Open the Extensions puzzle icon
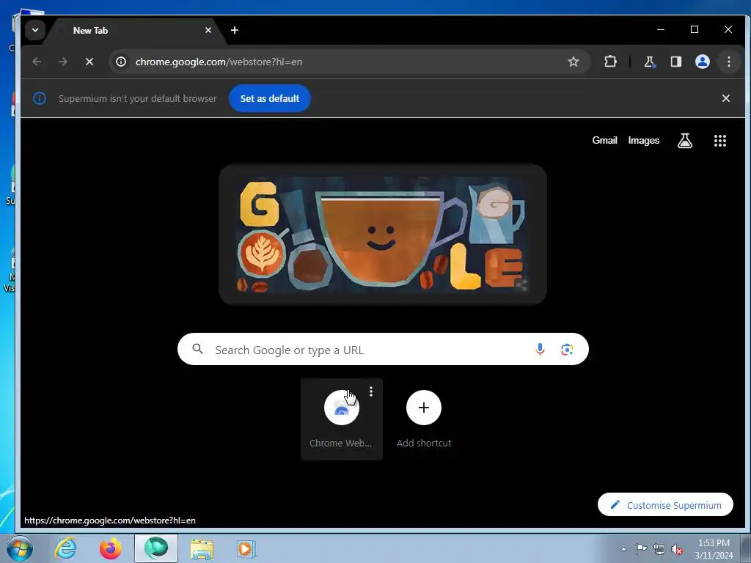The width and height of the screenshot is (751, 563). 610,62
